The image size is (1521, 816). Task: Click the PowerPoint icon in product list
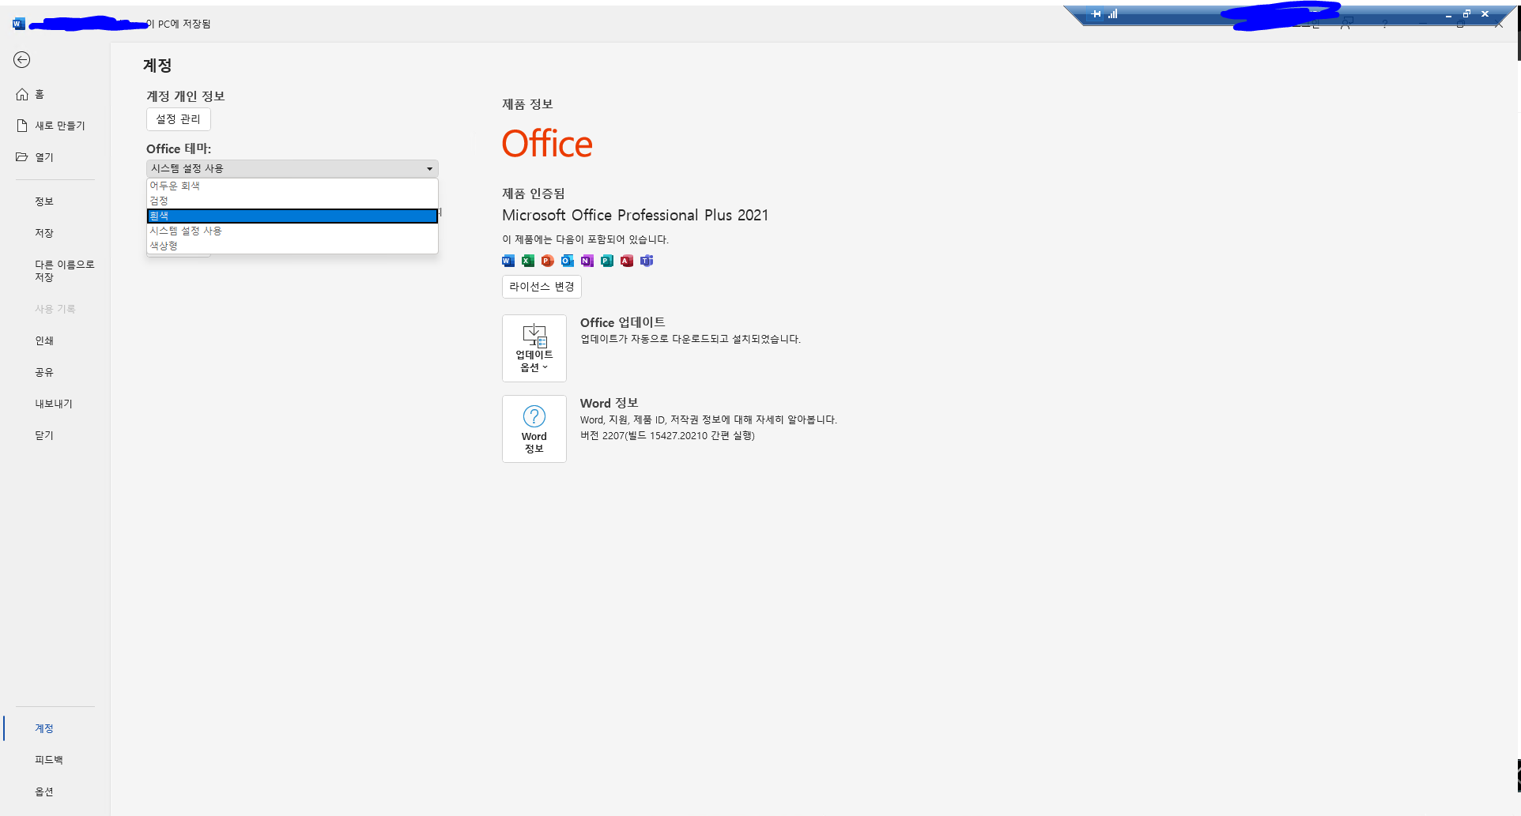[x=548, y=261]
